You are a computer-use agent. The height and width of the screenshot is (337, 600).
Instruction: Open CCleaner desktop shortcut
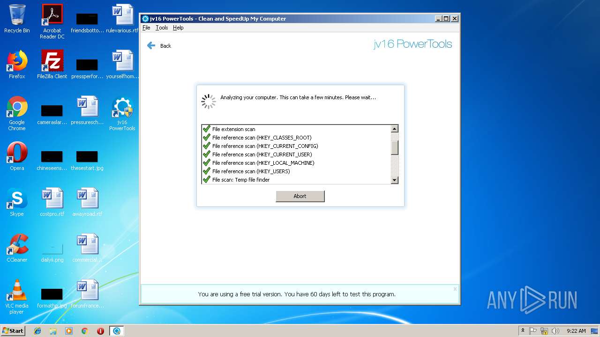[x=17, y=248]
